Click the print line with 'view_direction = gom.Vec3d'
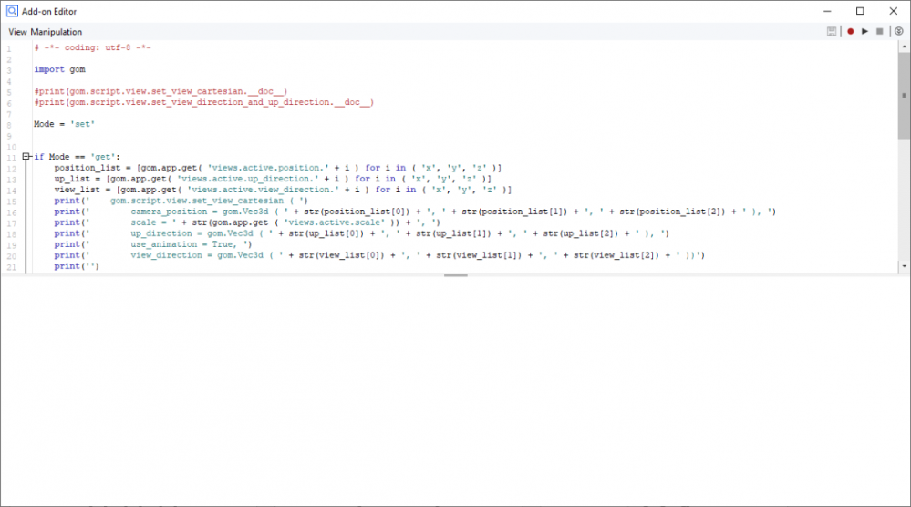 tap(379, 255)
